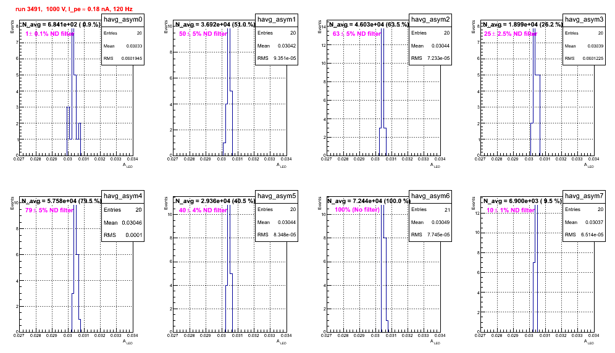Click the N_avg = 6.841e+02 label

point(61,24)
